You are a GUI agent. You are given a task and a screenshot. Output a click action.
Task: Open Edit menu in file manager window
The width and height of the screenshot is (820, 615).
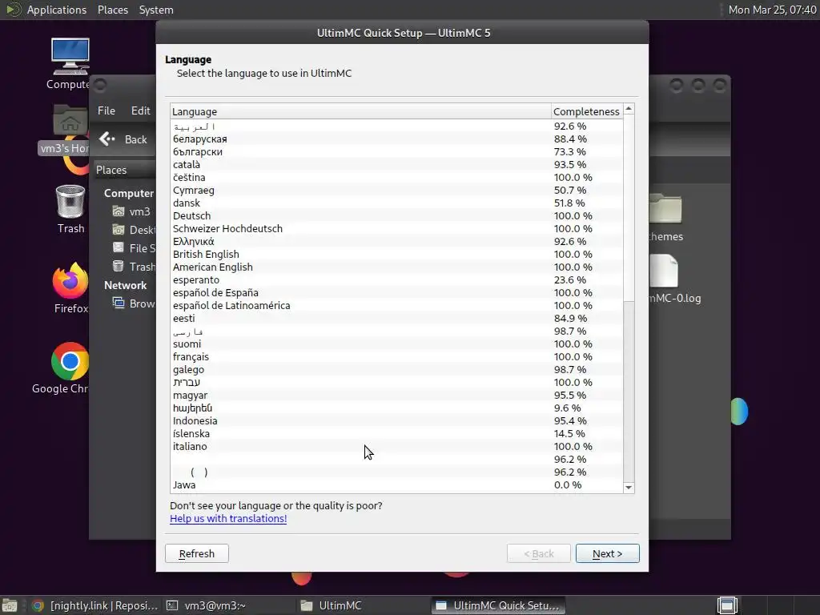pyautogui.click(x=140, y=111)
